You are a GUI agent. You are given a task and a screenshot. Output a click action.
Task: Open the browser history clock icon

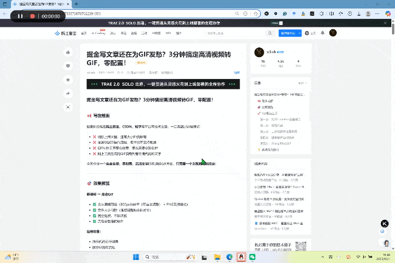click(349, 13)
